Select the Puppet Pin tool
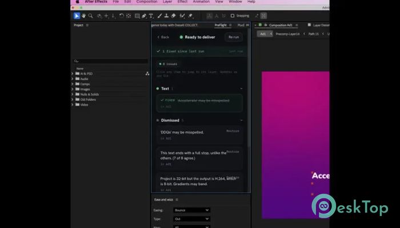This screenshot has height=228, width=400. click(x=190, y=16)
